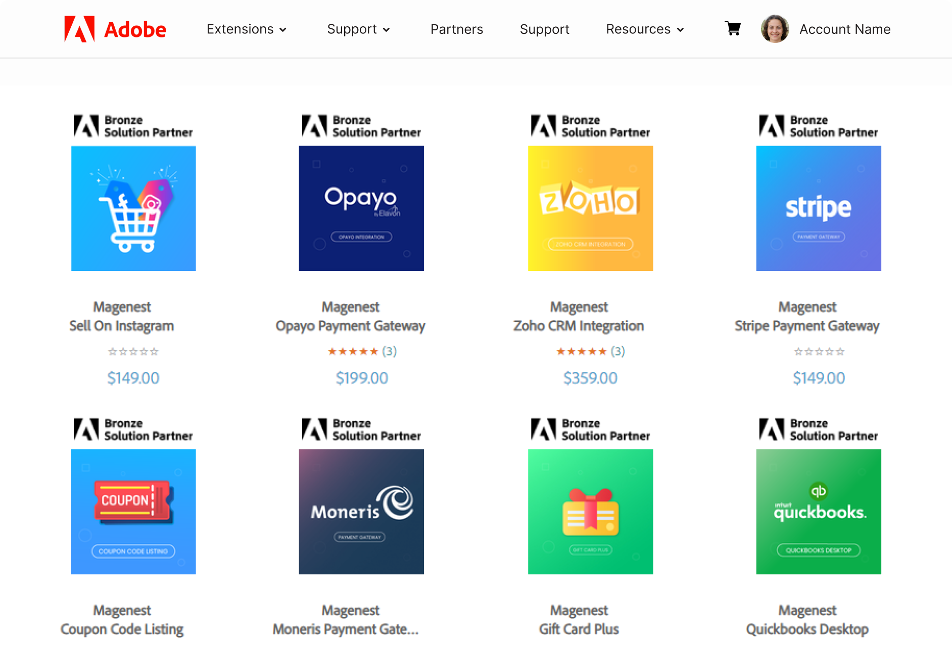Viewport: 952px width, 648px height.
Task: Open the Moneris product thumbnail
Action: (x=361, y=512)
